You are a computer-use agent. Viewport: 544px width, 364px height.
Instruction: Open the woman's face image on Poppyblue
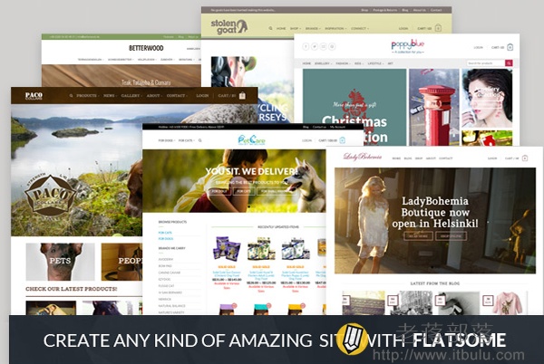click(x=487, y=99)
